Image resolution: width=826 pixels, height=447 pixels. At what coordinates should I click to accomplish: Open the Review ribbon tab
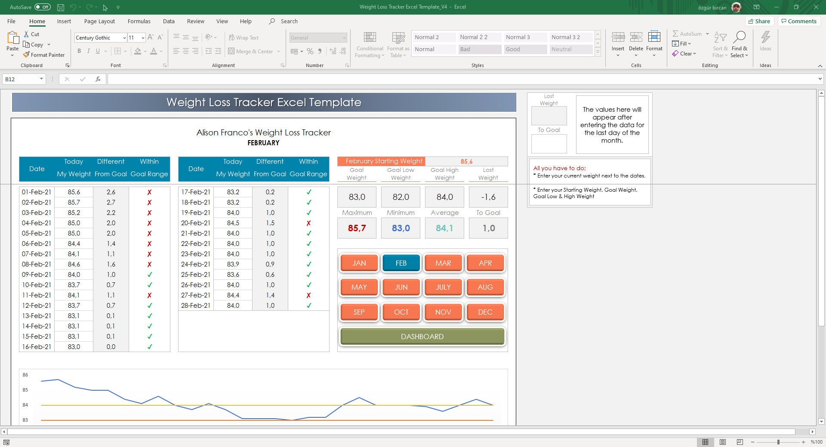point(195,21)
